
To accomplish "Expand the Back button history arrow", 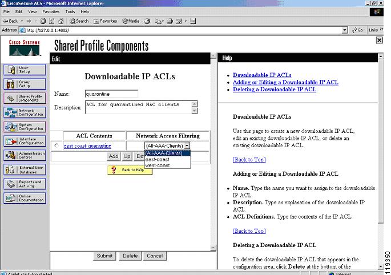I will coord(22,21).
